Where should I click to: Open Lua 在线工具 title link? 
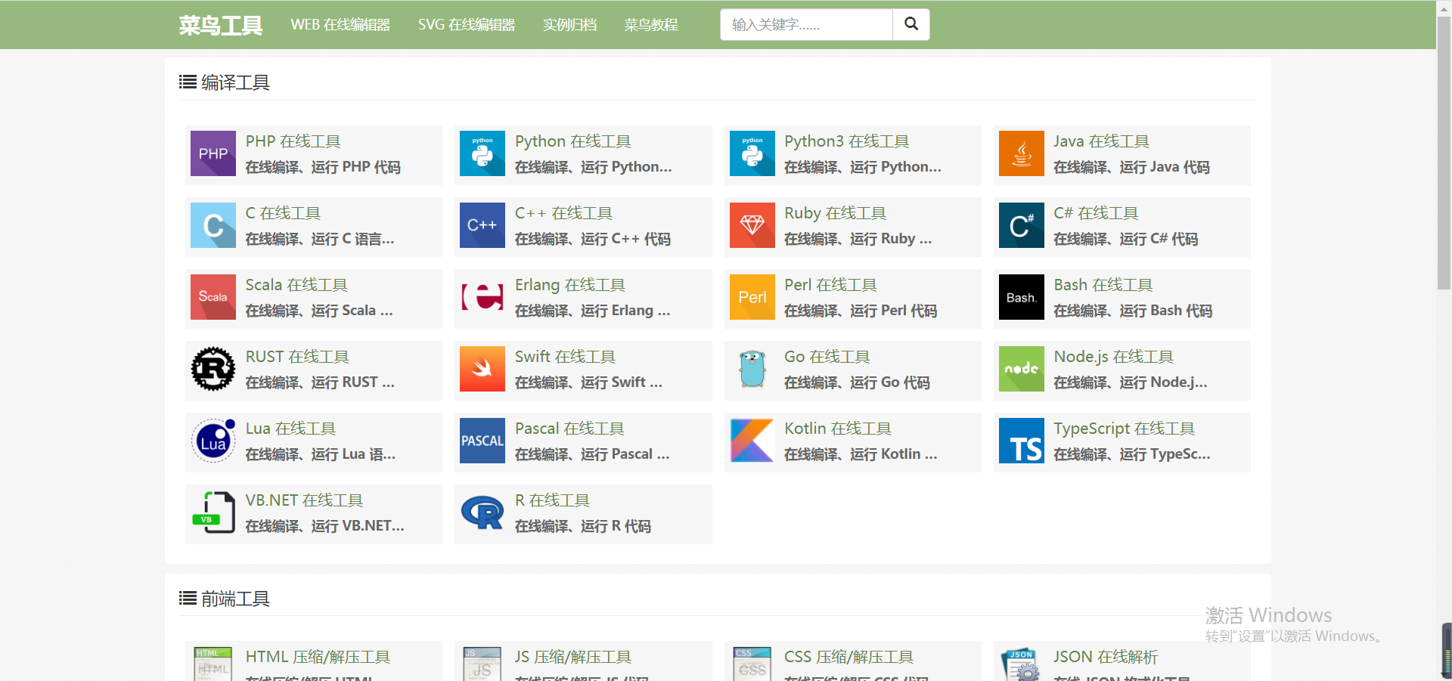(290, 429)
